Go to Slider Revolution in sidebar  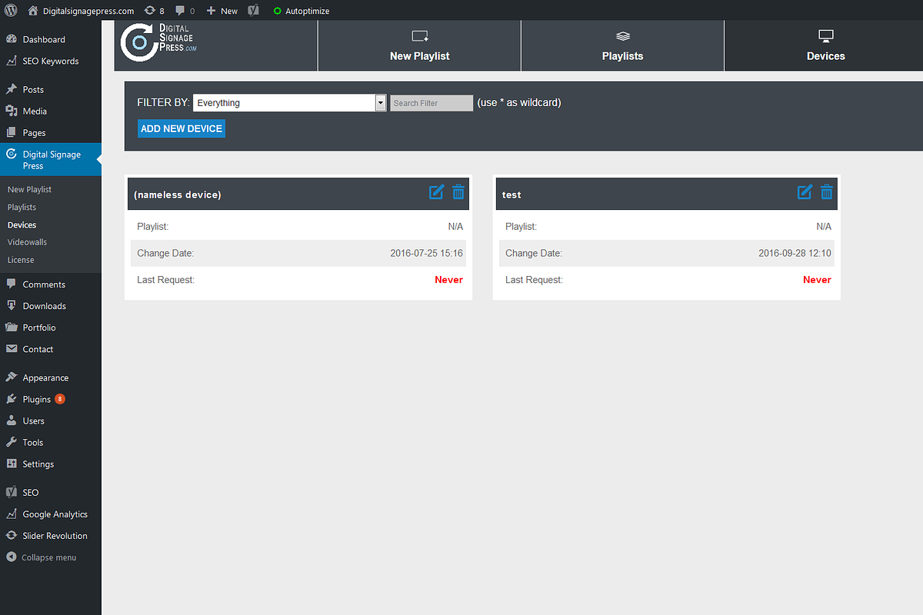[55, 536]
